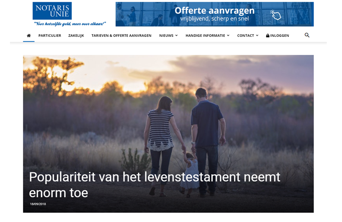Open the search magnifier icon
The width and height of the screenshot is (342, 222).
pyautogui.click(x=307, y=35)
